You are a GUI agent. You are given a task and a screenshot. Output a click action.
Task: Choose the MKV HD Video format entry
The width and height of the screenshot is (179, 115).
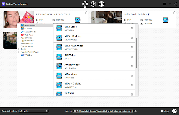(x=94, y=38)
